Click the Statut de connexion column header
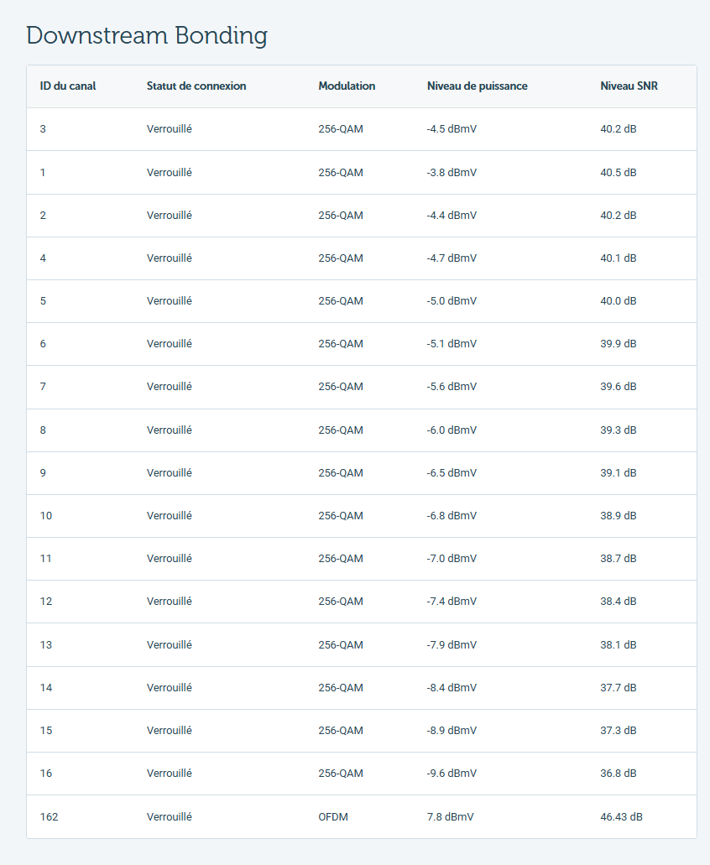 (x=196, y=86)
